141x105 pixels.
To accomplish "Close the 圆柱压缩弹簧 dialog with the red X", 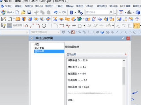I will point(128,38).
